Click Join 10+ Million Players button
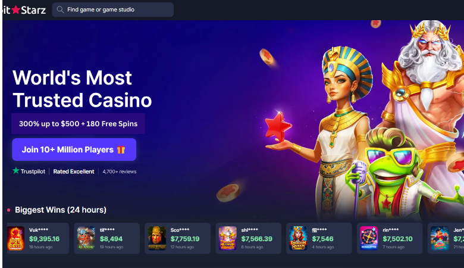The image size is (464, 268). 74,149
